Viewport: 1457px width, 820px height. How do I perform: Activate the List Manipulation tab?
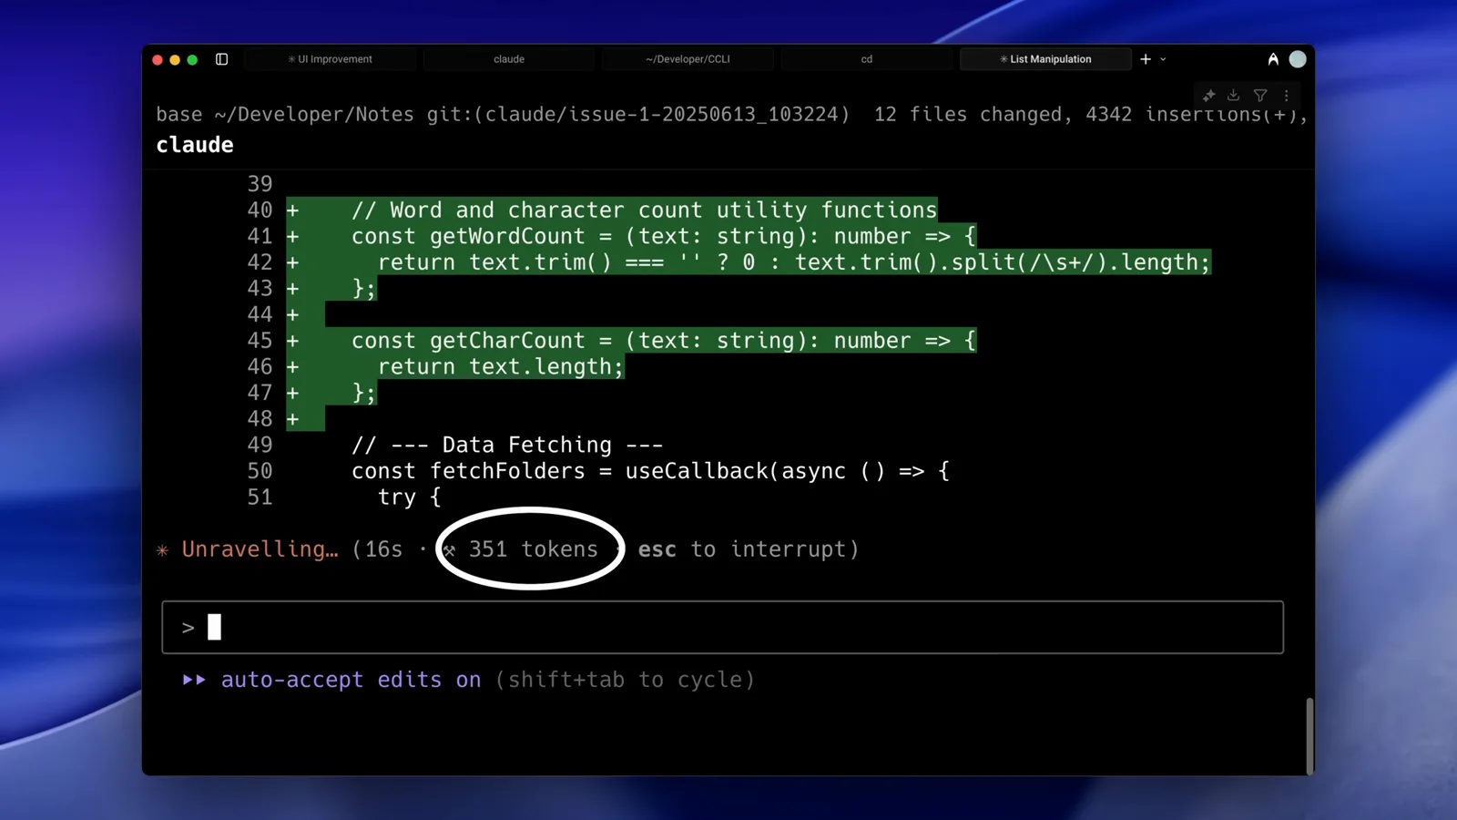click(1045, 59)
